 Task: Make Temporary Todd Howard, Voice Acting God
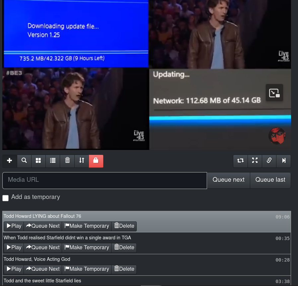pos(87,269)
